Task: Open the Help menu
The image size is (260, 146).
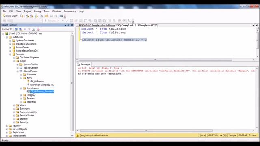Action: tap(81, 11)
